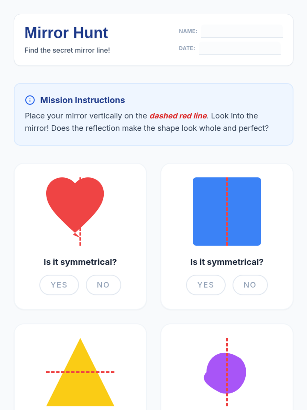The height and width of the screenshot is (410, 307).
Task: Select NO under the red heart
Action: pyautogui.click(x=103, y=285)
